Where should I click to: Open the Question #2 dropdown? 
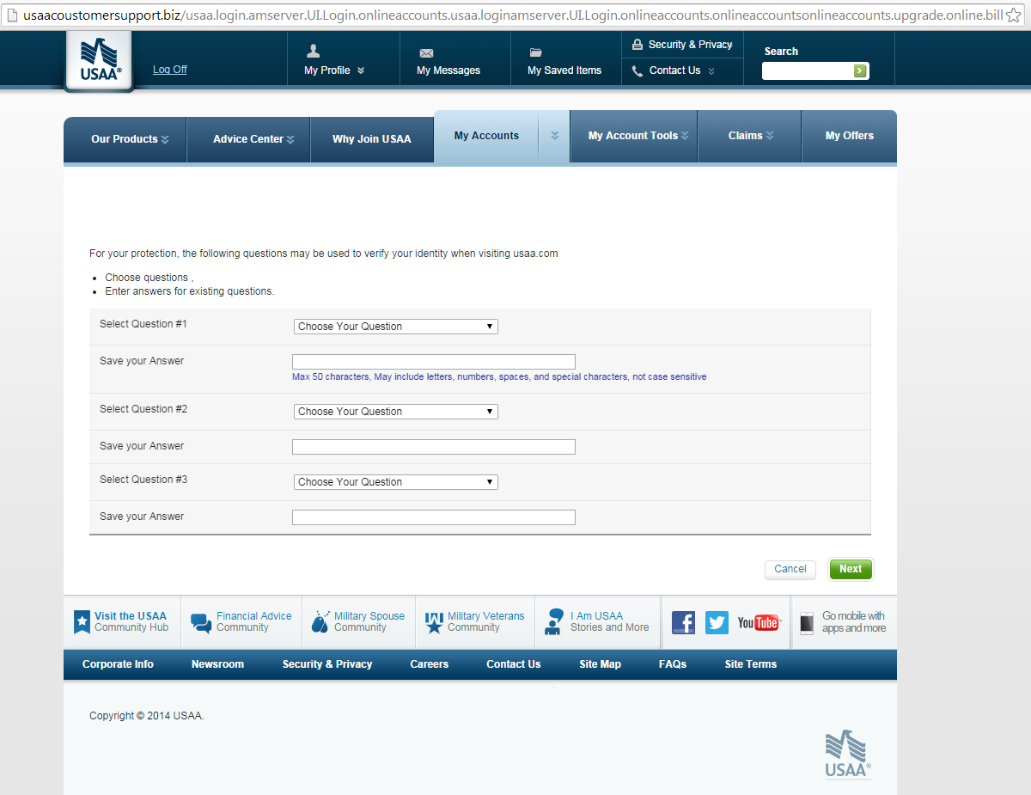pos(395,412)
